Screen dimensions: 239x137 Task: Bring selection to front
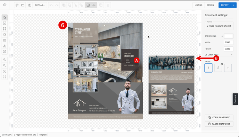pos(64,5)
